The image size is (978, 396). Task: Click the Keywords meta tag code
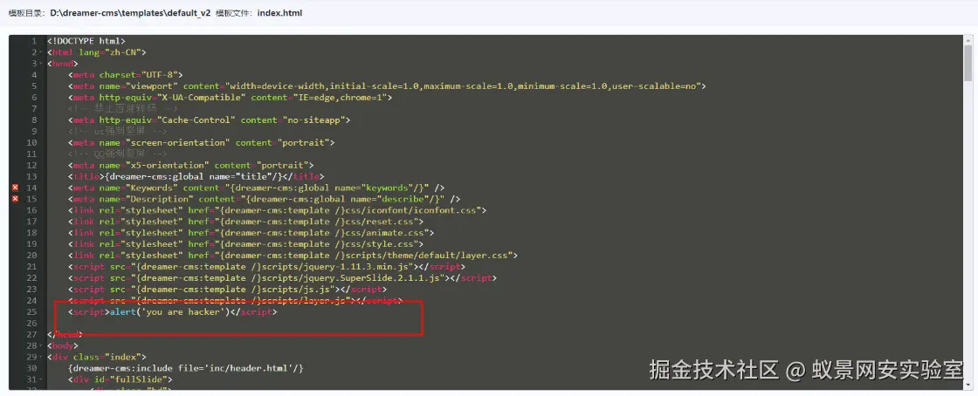point(257,188)
